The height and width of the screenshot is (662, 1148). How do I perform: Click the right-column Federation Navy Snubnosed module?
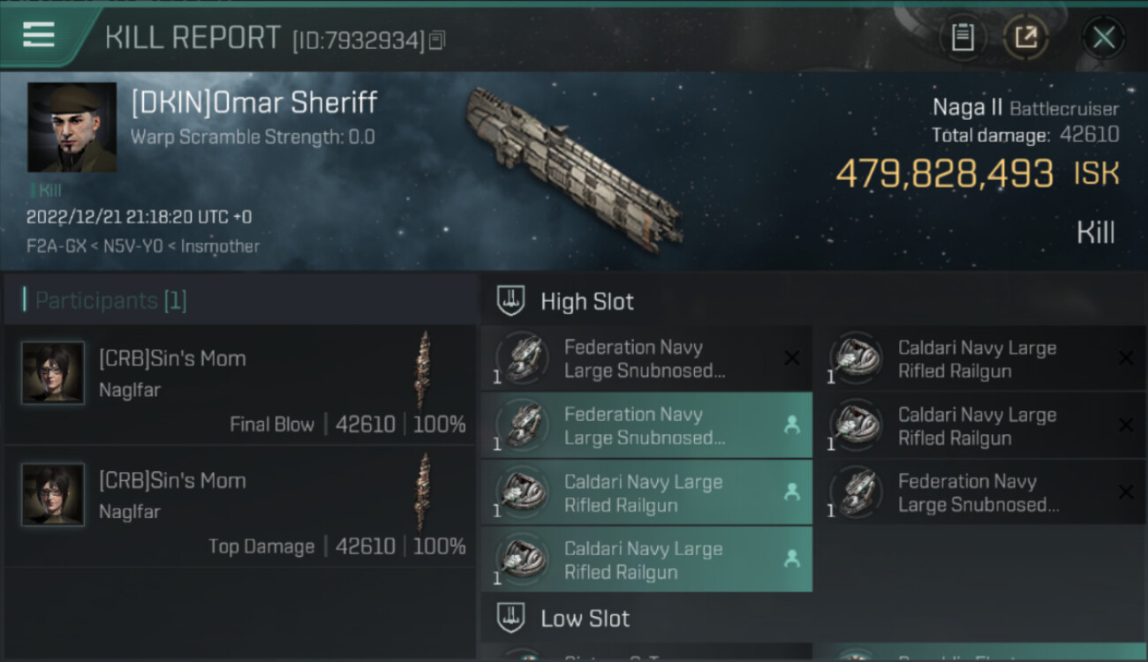pyautogui.click(x=978, y=493)
